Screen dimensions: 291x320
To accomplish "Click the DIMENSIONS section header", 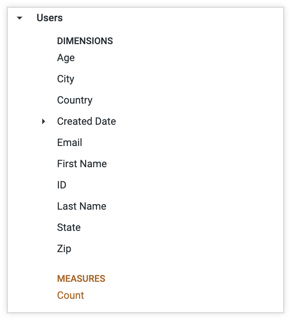I will tap(85, 41).
